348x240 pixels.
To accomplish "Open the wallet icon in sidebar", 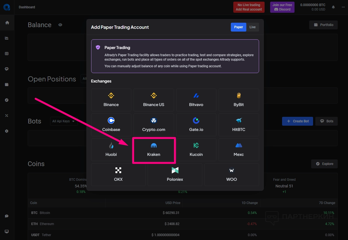I will [7, 85].
